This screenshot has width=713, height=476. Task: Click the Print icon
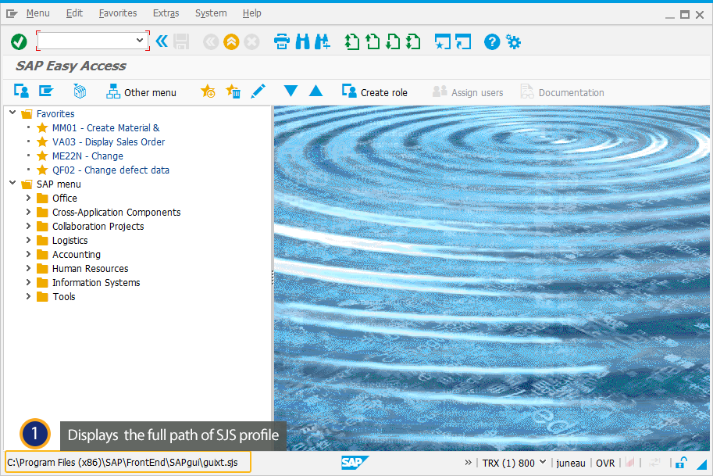tap(282, 42)
